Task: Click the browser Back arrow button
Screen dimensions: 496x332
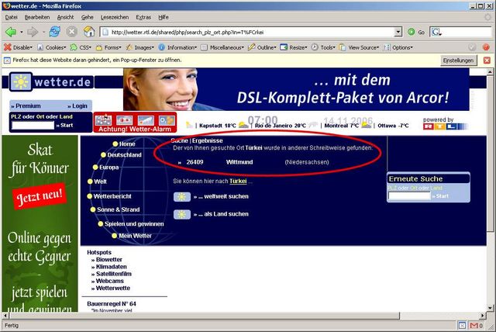Action: (11, 32)
